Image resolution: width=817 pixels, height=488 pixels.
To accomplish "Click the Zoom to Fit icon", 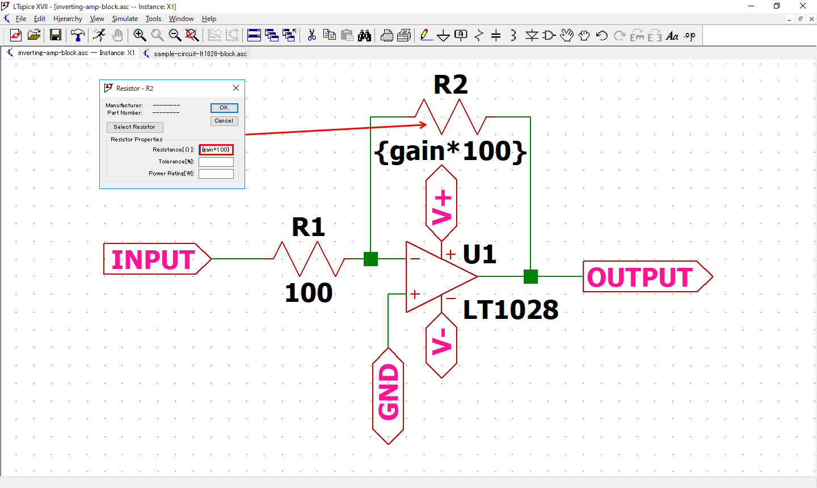I will [192, 35].
